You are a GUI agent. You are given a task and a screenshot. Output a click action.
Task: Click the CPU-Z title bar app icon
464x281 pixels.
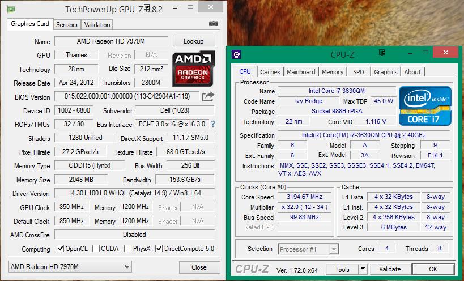click(x=236, y=54)
